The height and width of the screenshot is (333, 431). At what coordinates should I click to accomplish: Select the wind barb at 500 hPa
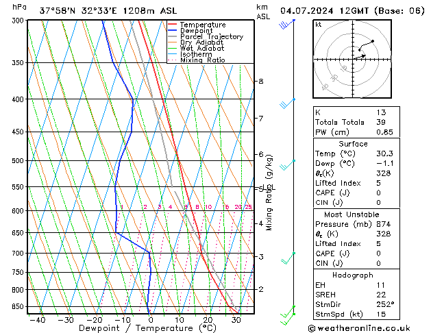[288, 164]
